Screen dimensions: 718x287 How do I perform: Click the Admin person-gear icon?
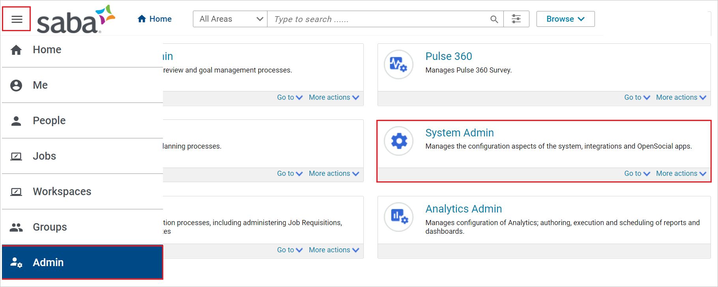(x=16, y=263)
